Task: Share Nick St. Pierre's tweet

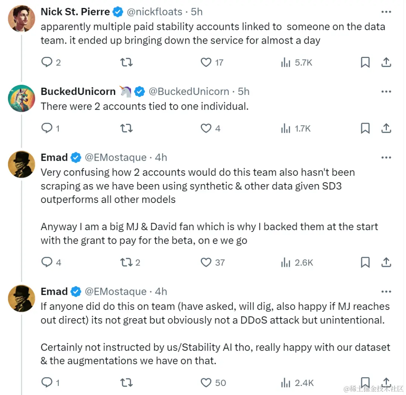Action: pyautogui.click(x=386, y=62)
